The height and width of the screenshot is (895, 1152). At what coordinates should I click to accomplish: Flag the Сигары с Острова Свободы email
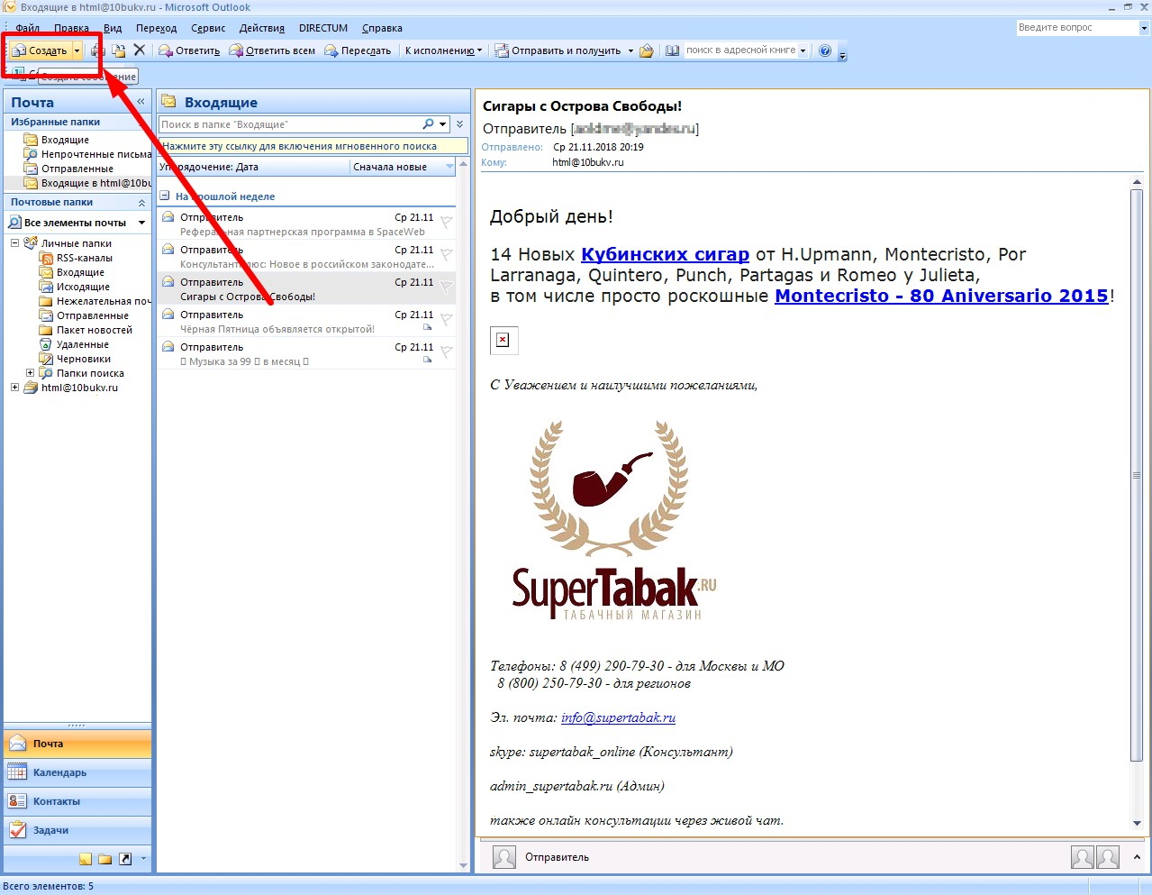[x=447, y=287]
